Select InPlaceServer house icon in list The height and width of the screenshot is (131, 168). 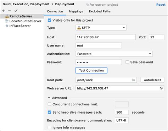(x=7, y=26)
